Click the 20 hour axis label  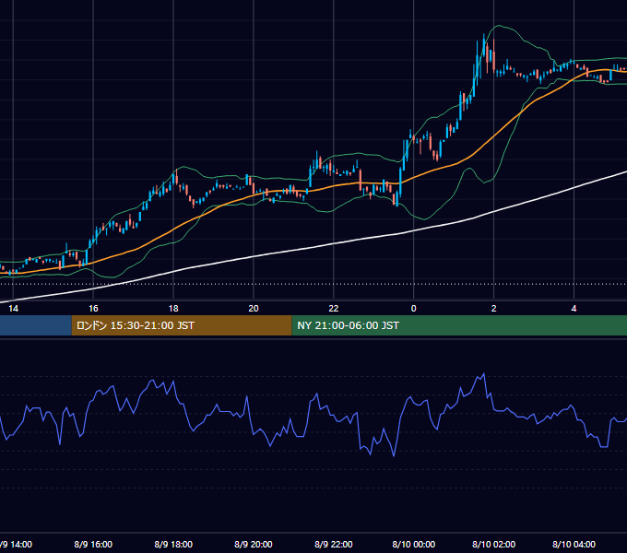point(254,309)
